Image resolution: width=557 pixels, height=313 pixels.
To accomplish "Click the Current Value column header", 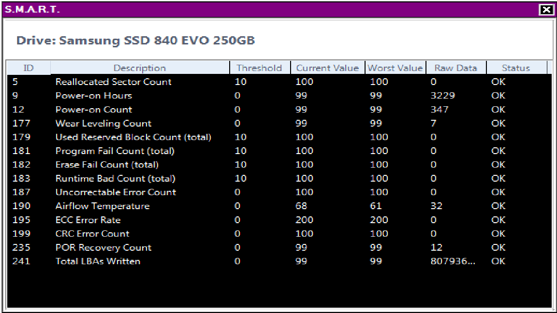I will pos(327,68).
